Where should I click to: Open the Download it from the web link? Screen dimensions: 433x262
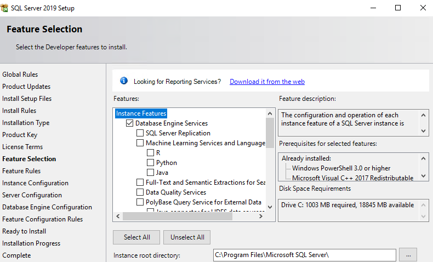click(x=267, y=82)
